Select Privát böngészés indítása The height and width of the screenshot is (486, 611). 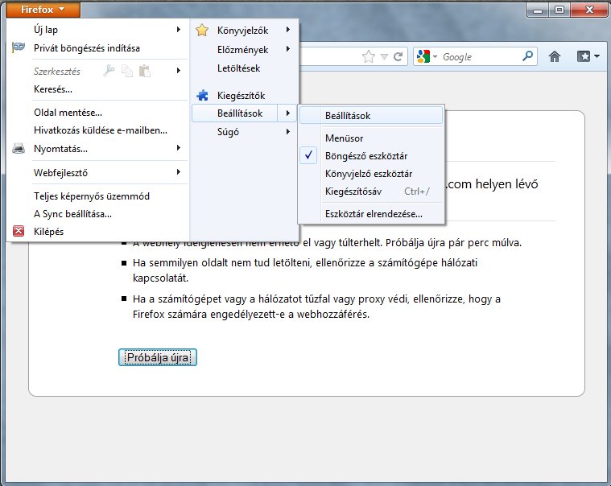[x=97, y=48]
